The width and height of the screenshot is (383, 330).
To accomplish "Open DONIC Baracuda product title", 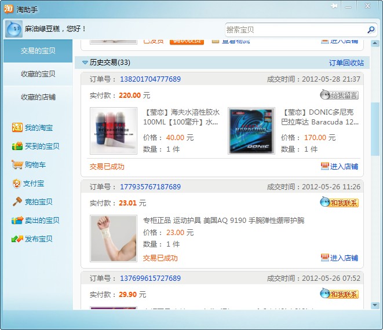I will click(x=319, y=117).
